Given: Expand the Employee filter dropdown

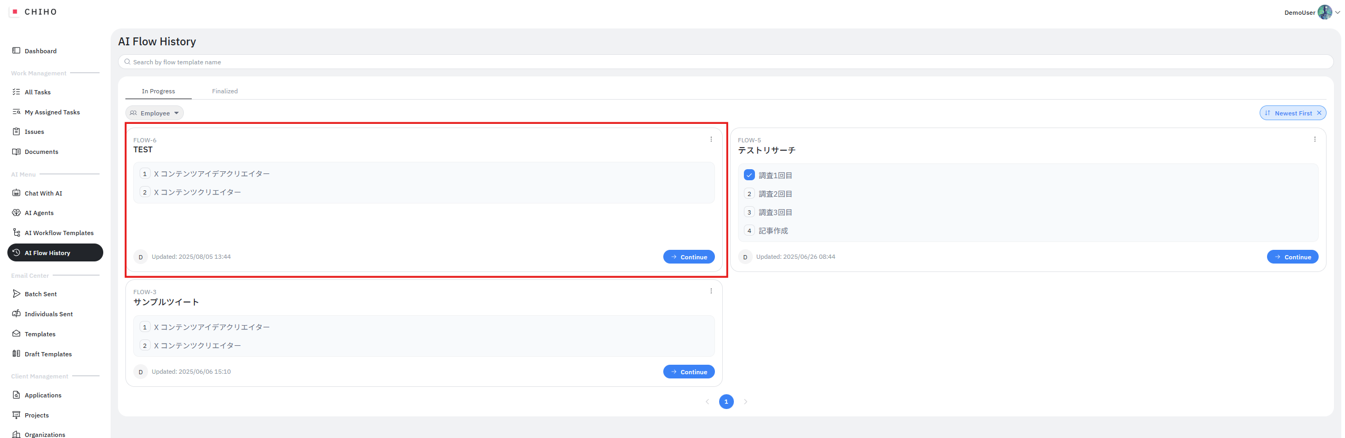Looking at the screenshot, I should click(x=154, y=113).
